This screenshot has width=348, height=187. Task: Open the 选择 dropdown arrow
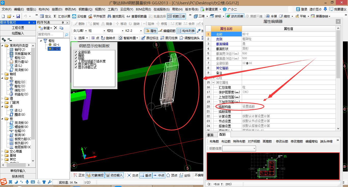pos(87,38)
